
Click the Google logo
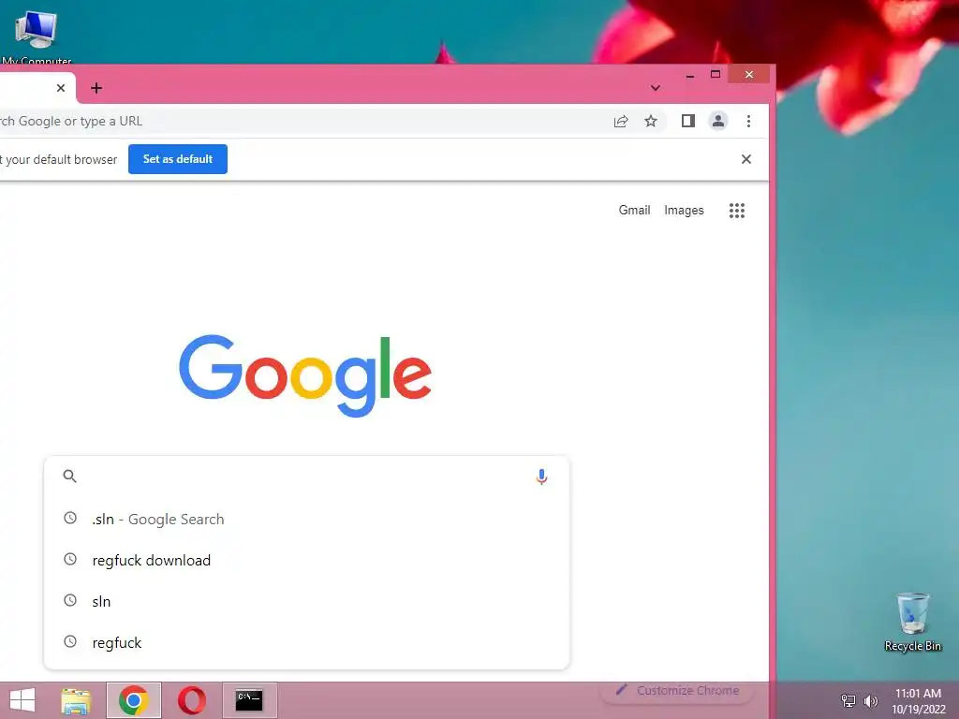pos(305,375)
